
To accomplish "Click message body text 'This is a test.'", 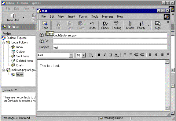I will pos(50,66).
